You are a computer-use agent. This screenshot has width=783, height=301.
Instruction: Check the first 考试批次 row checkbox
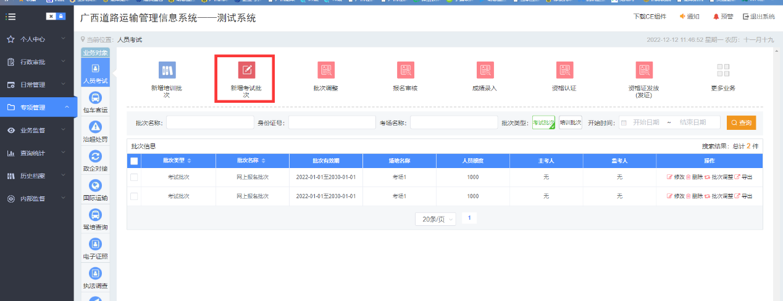tap(134, 177)
